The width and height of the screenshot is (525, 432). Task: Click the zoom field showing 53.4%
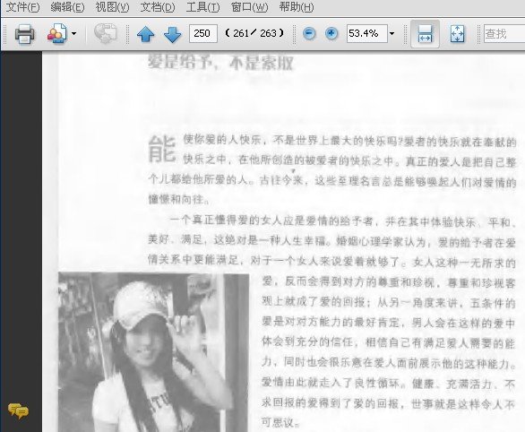[x=367, y=33]
